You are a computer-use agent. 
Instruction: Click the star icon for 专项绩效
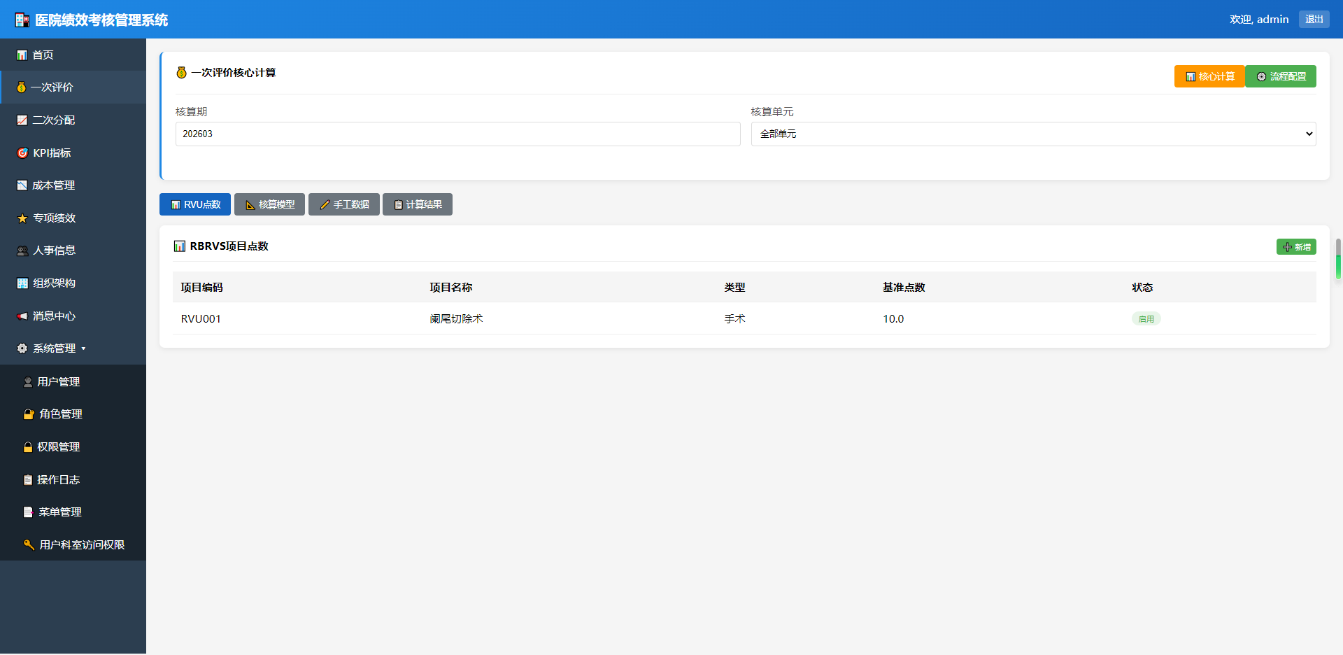pyautogui.click(x=22, y=218)
